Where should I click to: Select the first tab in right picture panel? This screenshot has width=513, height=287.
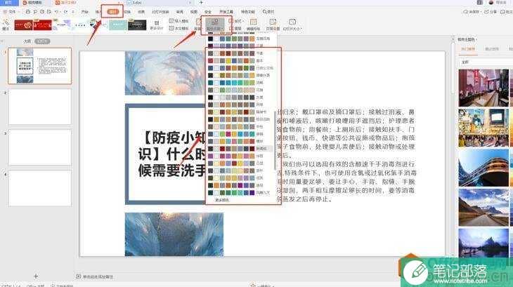[x=468, y=49]
